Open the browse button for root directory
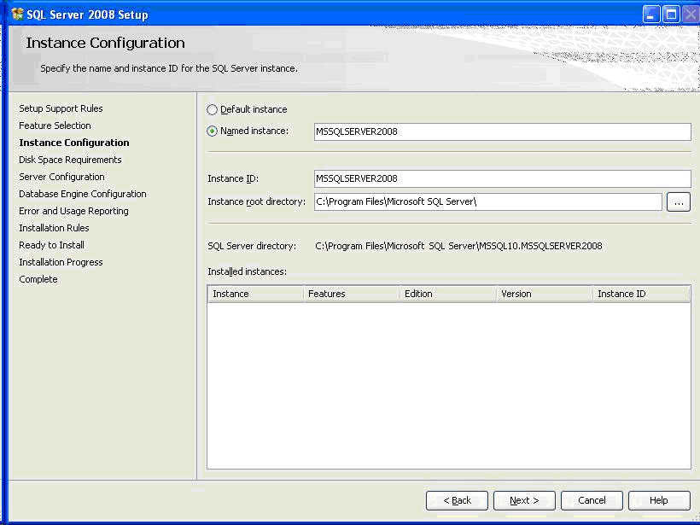Screen dimensions: 700x525 coord(679,201)
